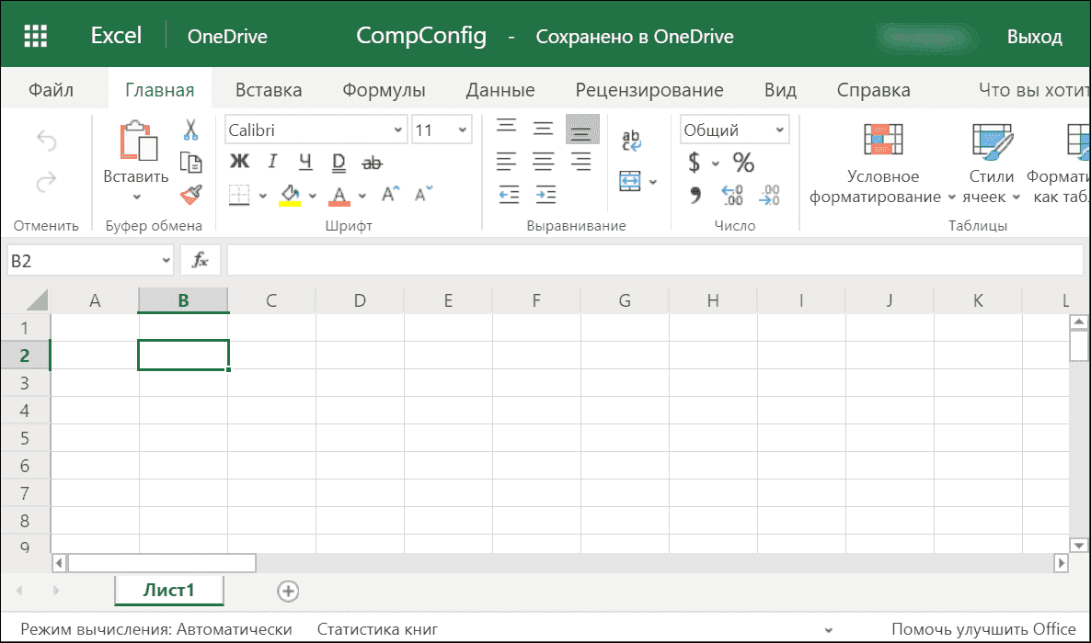Toggle underline formatting
Viewport: 1091px width, 643px height.
[305, 162]
